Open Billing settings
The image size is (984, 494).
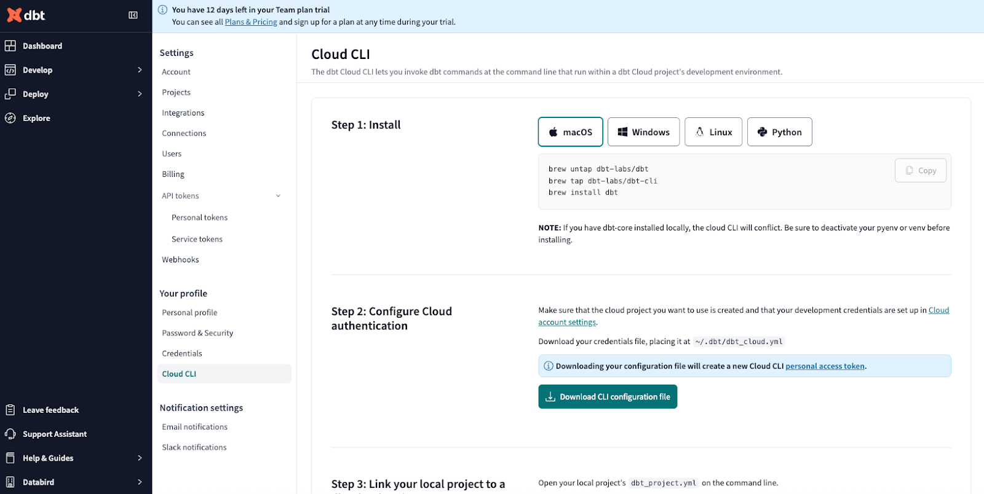tap(173, 174)
